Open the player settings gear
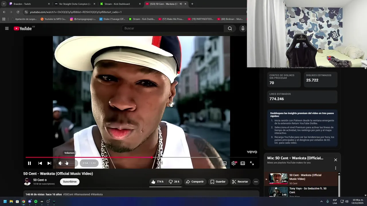This screenshot has height=206, width=367. 234,163
